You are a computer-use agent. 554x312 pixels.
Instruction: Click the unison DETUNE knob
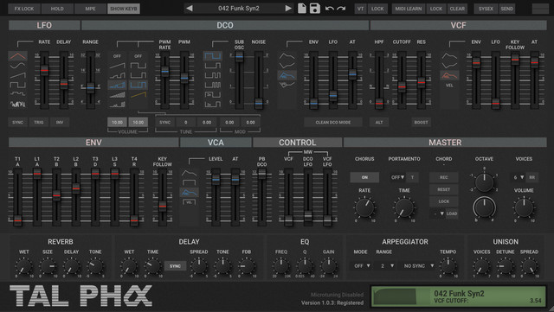tap(505, 266)
